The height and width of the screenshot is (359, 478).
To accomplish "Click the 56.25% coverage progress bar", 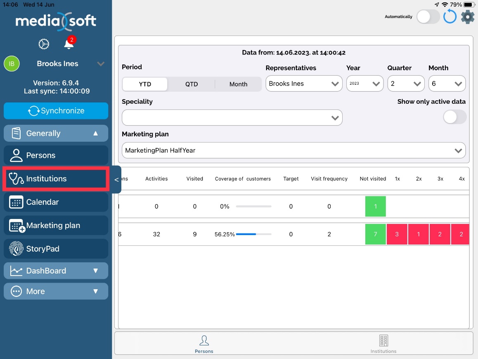I will click(253, 234).
